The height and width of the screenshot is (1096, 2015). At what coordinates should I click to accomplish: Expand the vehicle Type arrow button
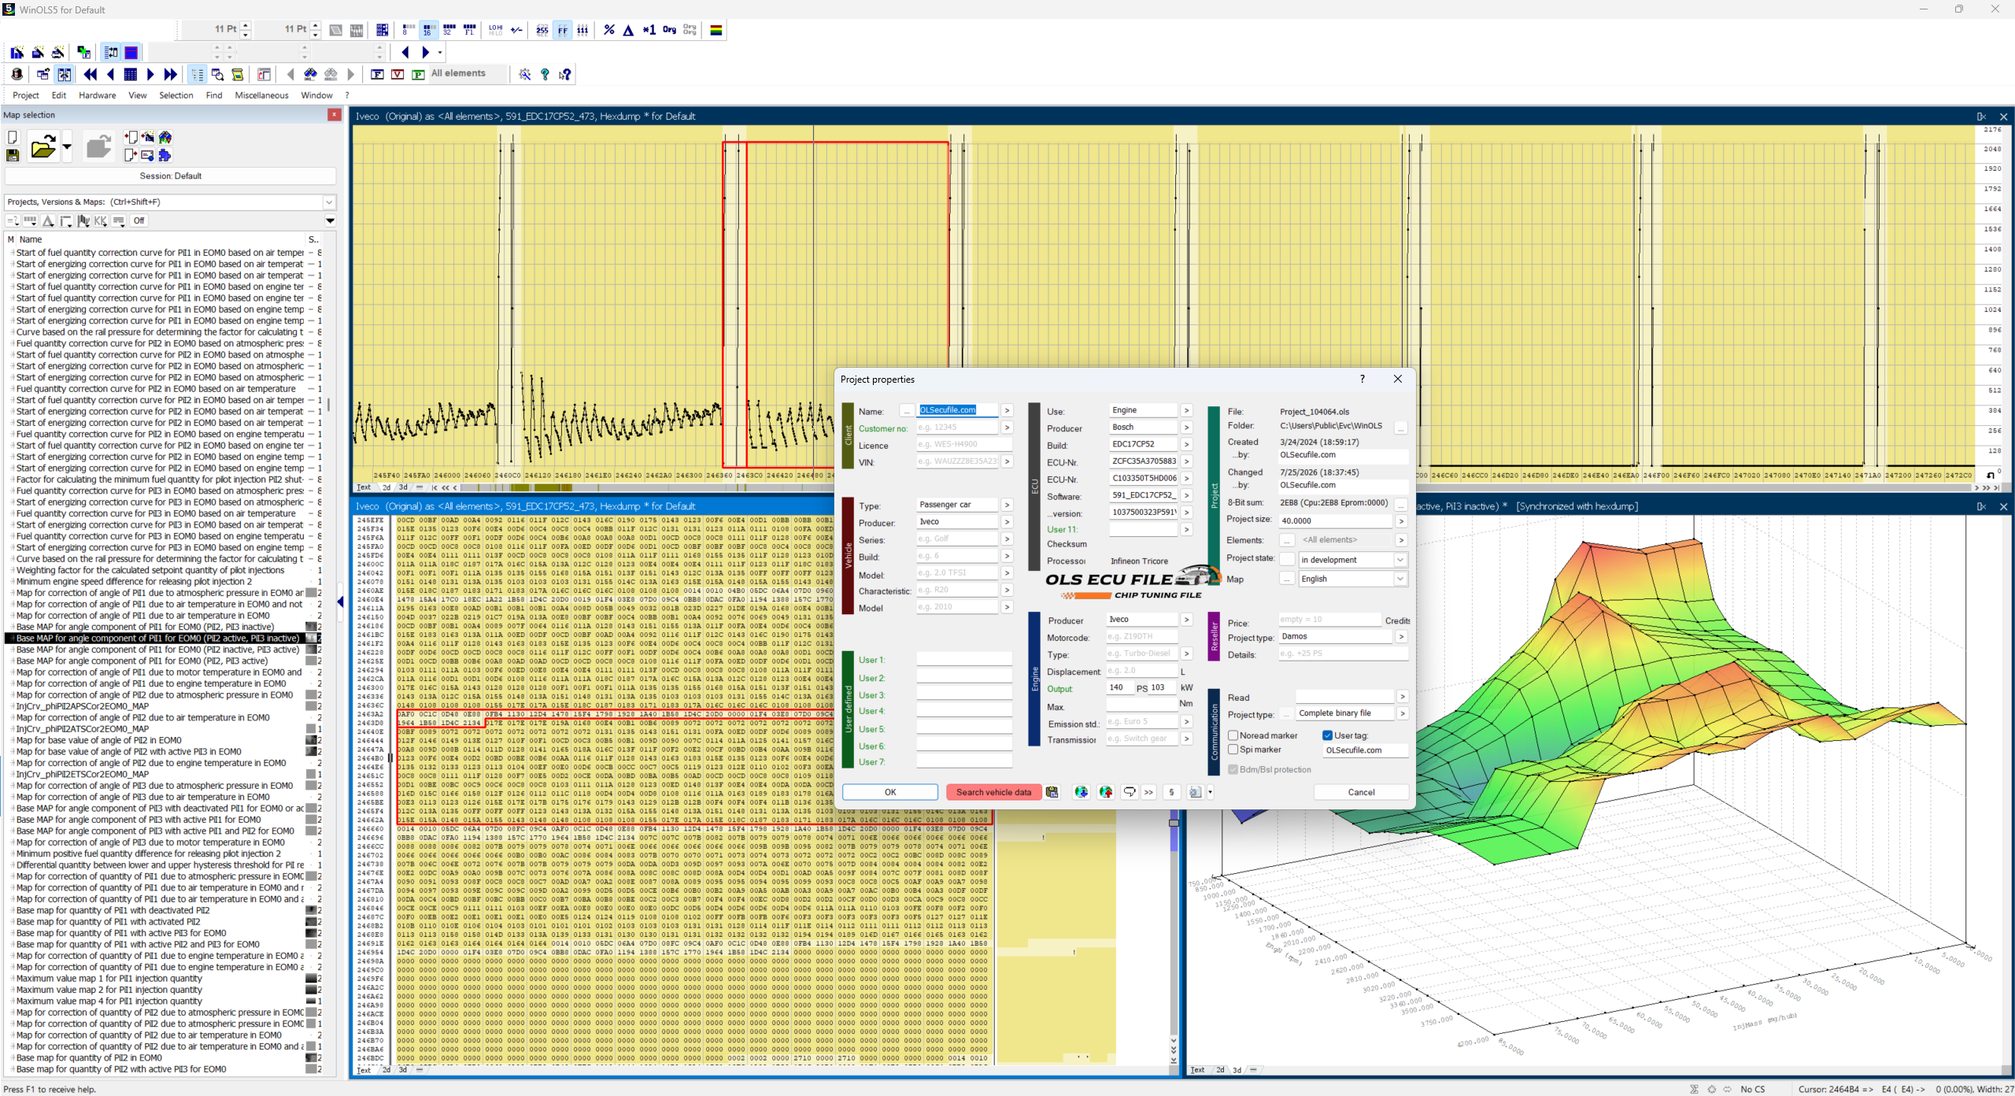point(1007,505)
